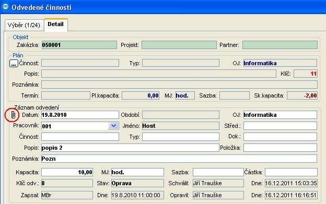This screenshot has height=204, width=326.
Task: Click the MJ field in Plán section
Action: 185,95
